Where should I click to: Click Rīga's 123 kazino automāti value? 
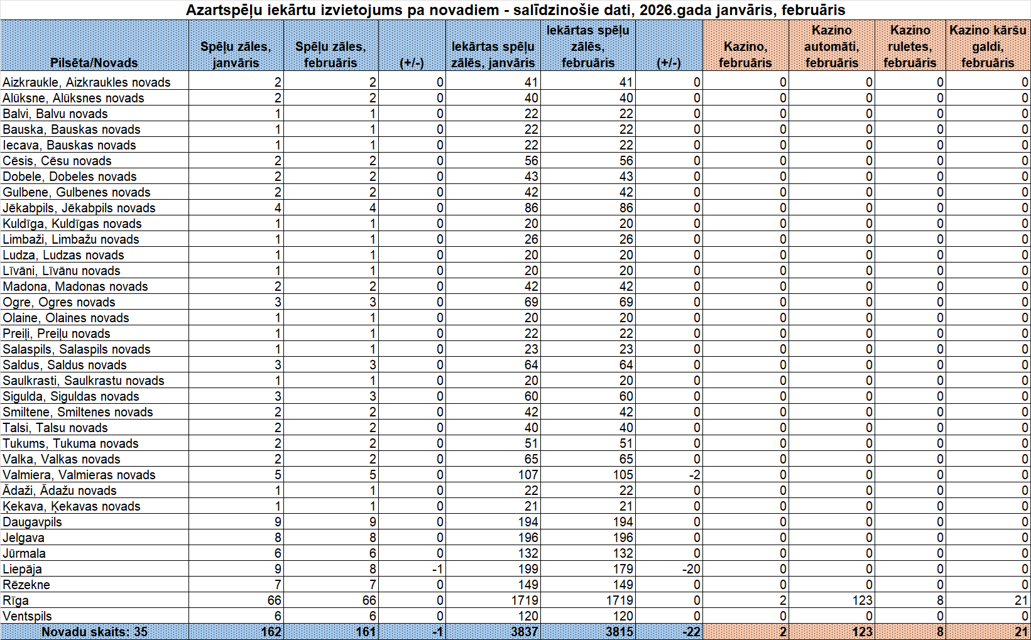pos(862,600)
